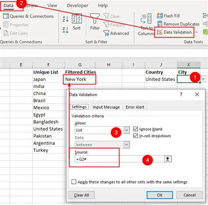Viewport: 208px width, 205px height.
Task: Click Remove Duplicates command
Action: coord(178,24)
